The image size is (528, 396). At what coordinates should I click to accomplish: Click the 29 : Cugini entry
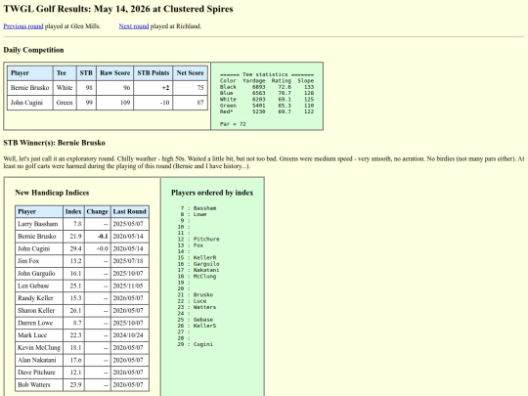[196, 344]
